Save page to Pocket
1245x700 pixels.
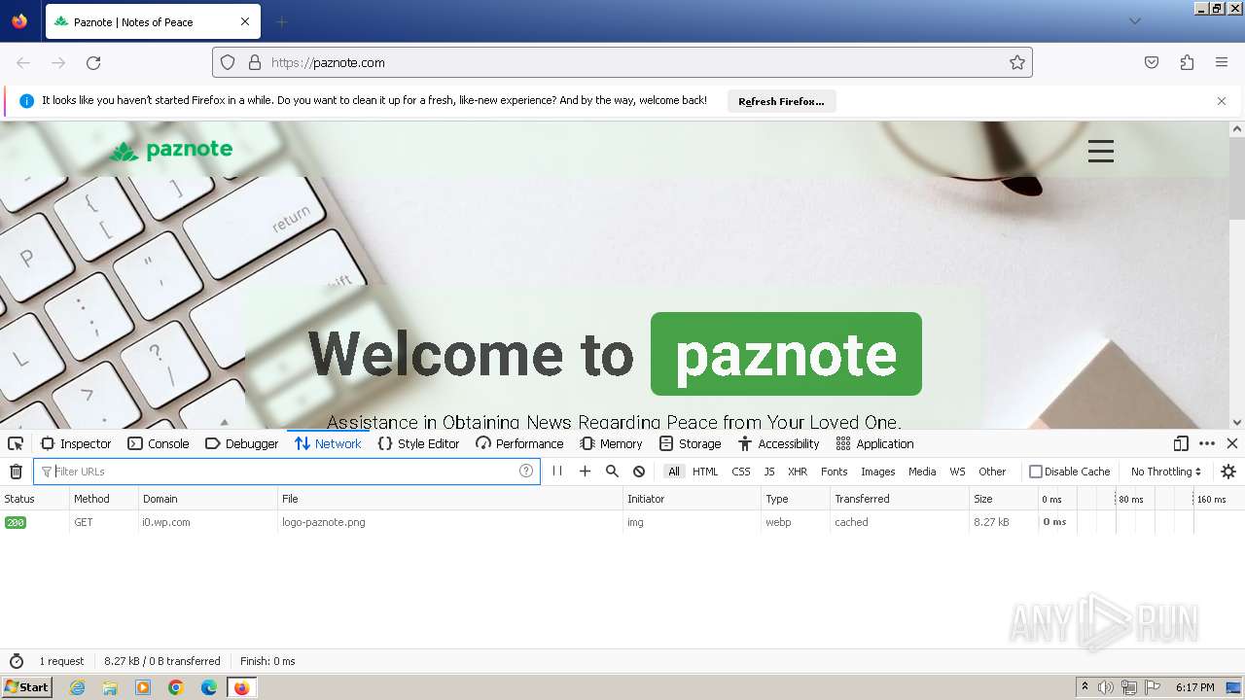(x=1152, y=62)
